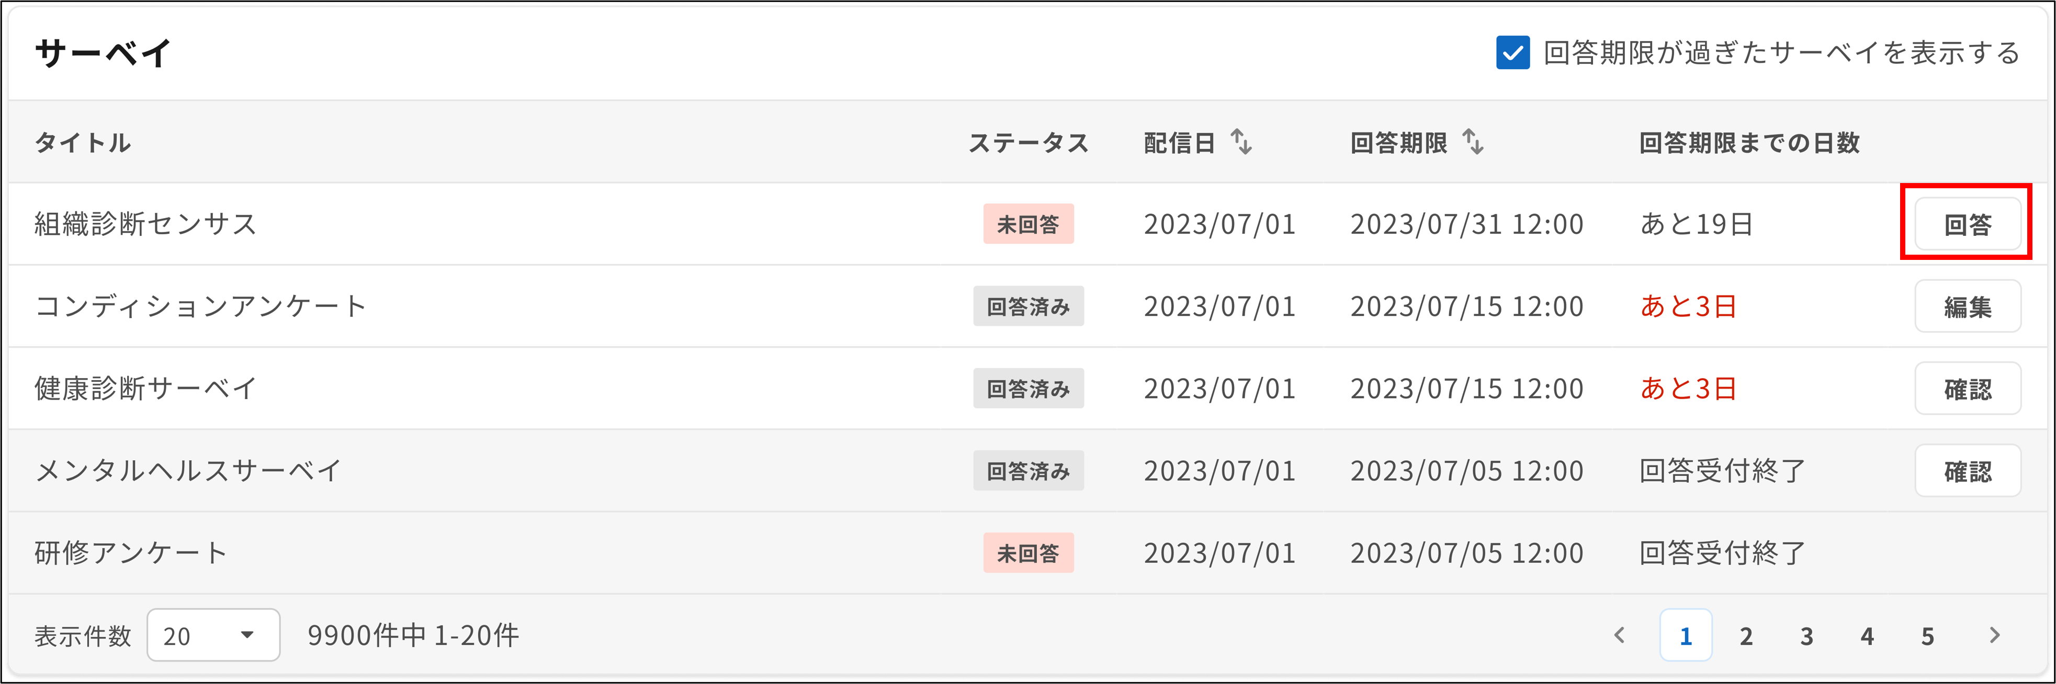Viewport: 2056px width, 684px height.
Task: Click 編集 for コンディションアンケート
Action: coord(1968,306)
